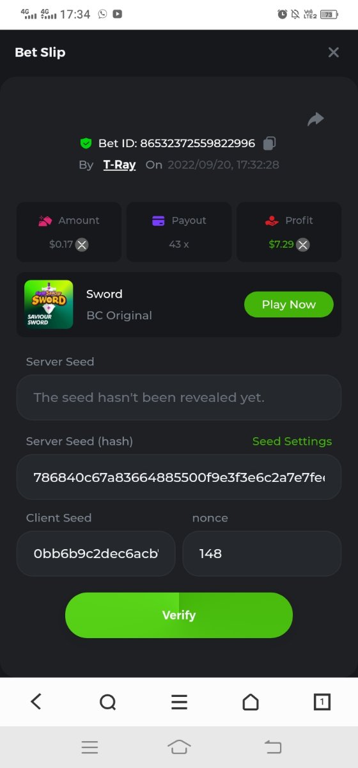Open browser search icon
Screen dimensions: 358x768
[108, 702]
